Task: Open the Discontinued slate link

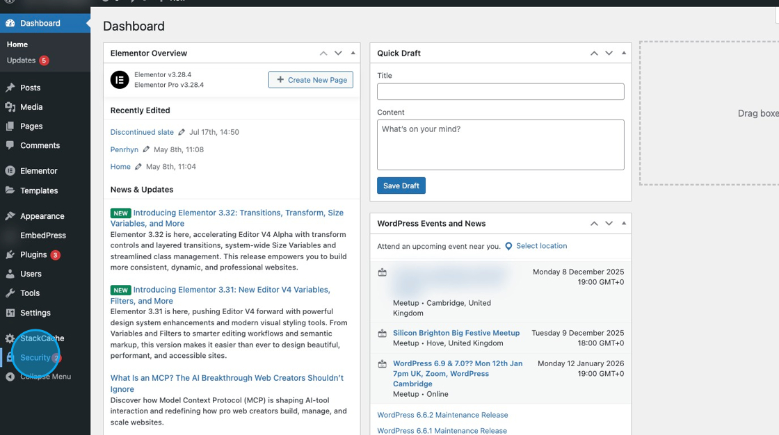Action: (x=142, y=132)
